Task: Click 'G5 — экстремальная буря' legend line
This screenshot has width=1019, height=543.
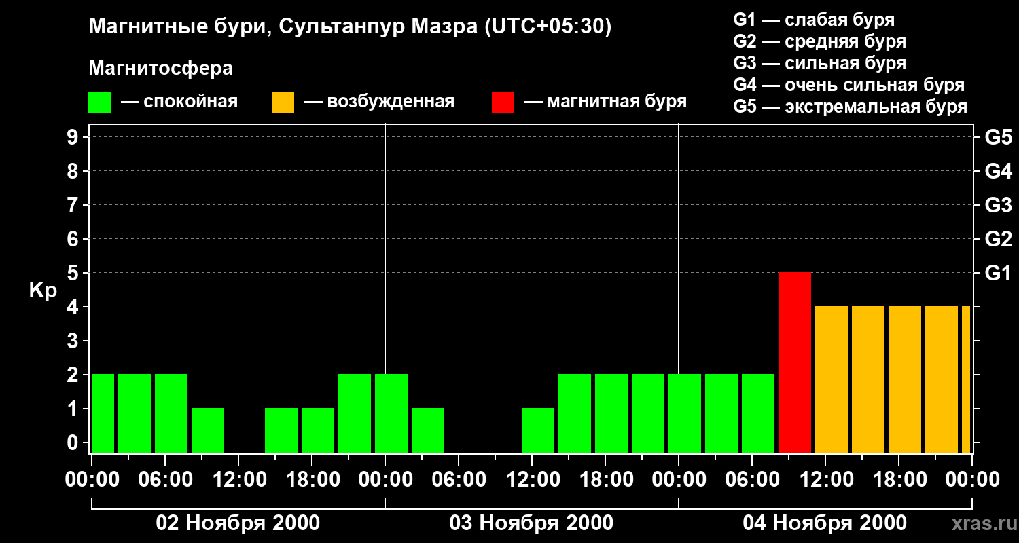Action: 851,107
